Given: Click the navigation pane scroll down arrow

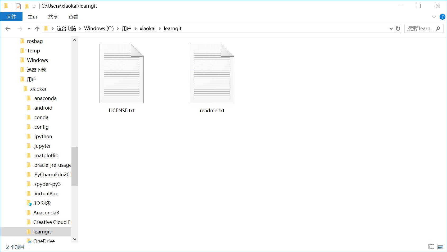Looking at the screenshot, I should coord(75,239).
